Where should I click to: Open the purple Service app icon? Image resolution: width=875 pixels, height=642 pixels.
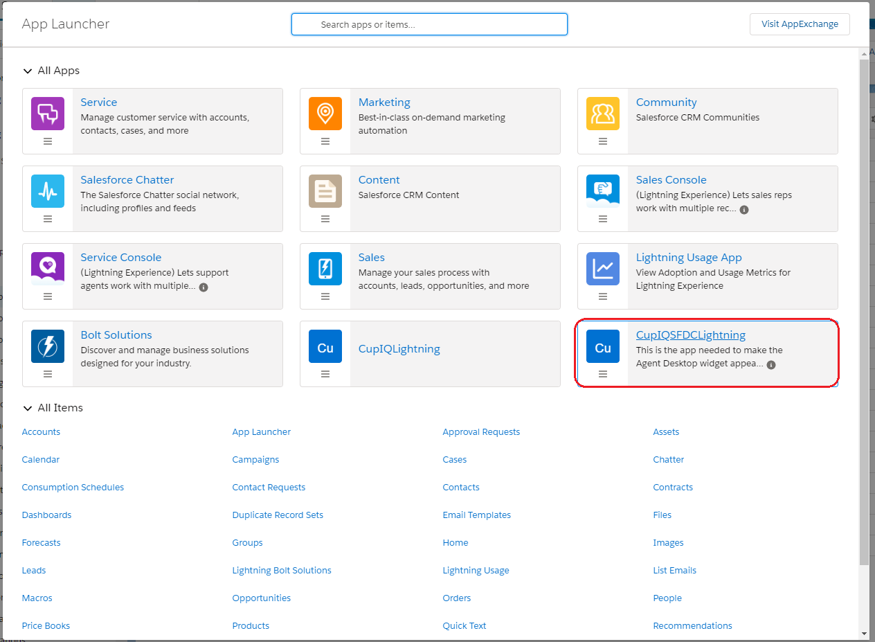point(48,114)
